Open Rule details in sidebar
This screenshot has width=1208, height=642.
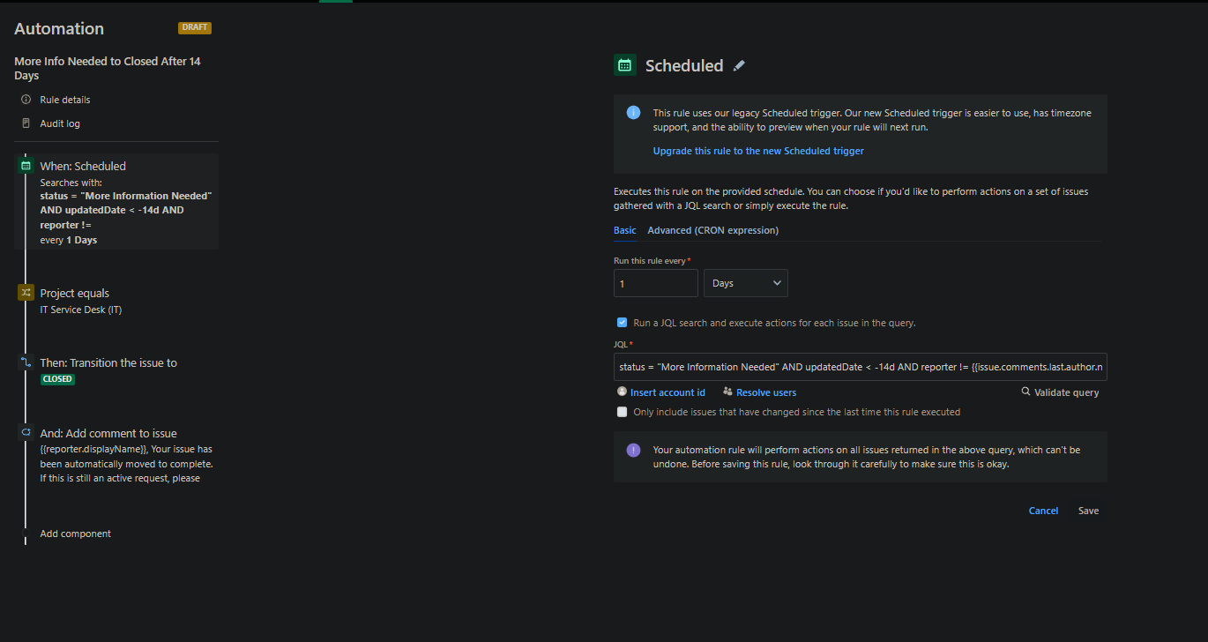65,100
